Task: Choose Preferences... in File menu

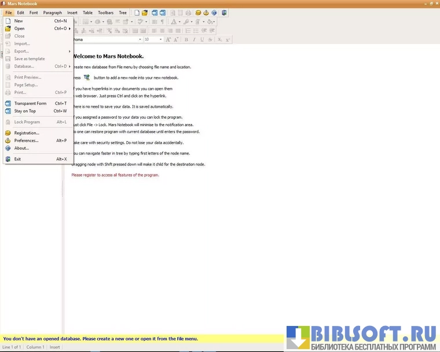Action: 26,141
